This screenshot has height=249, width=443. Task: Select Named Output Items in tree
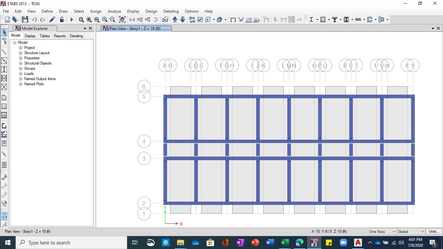click(x=40, y=79)
